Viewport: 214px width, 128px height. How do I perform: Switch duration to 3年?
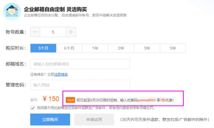[147, 48]
